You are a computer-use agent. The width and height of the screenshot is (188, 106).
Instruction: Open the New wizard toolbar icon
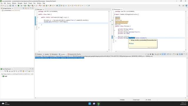(x=1, y=6)
